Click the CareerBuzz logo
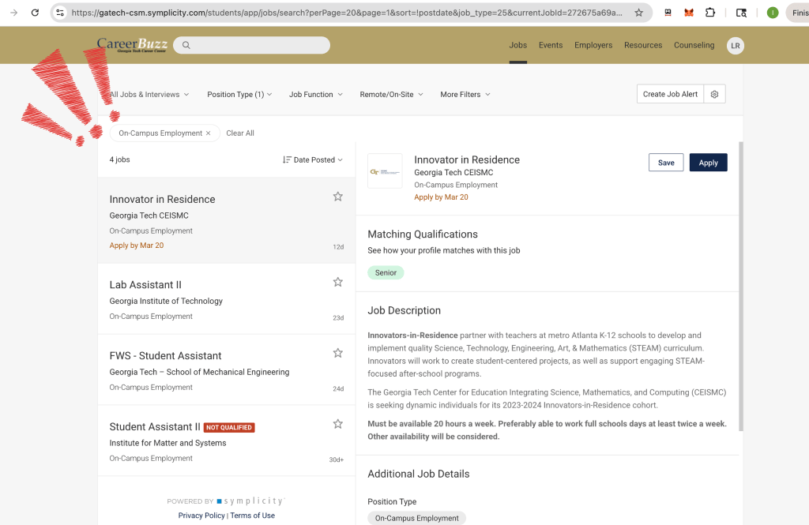Image resolution: width=809 pixels, height=525 pixels. pos(132,45)
